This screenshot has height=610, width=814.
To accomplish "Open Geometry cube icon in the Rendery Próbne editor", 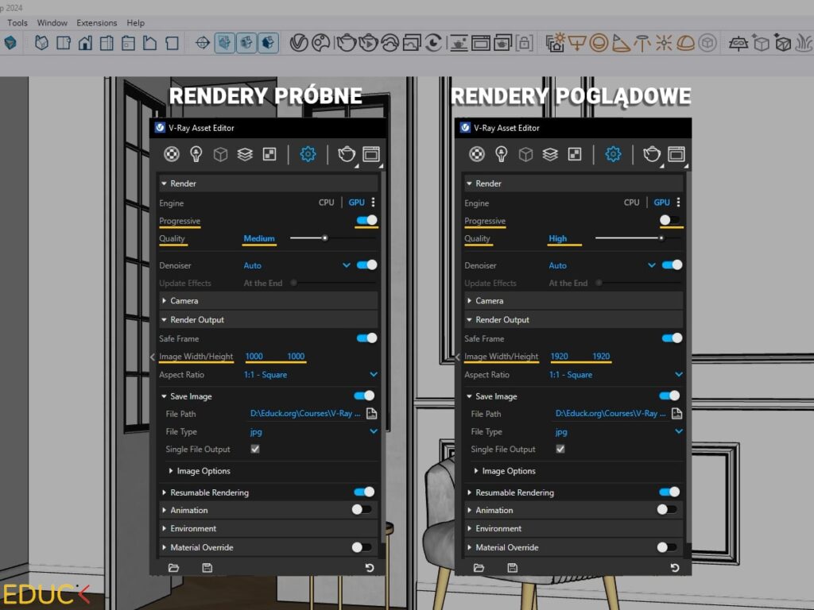I will click(x=220, y=154).
